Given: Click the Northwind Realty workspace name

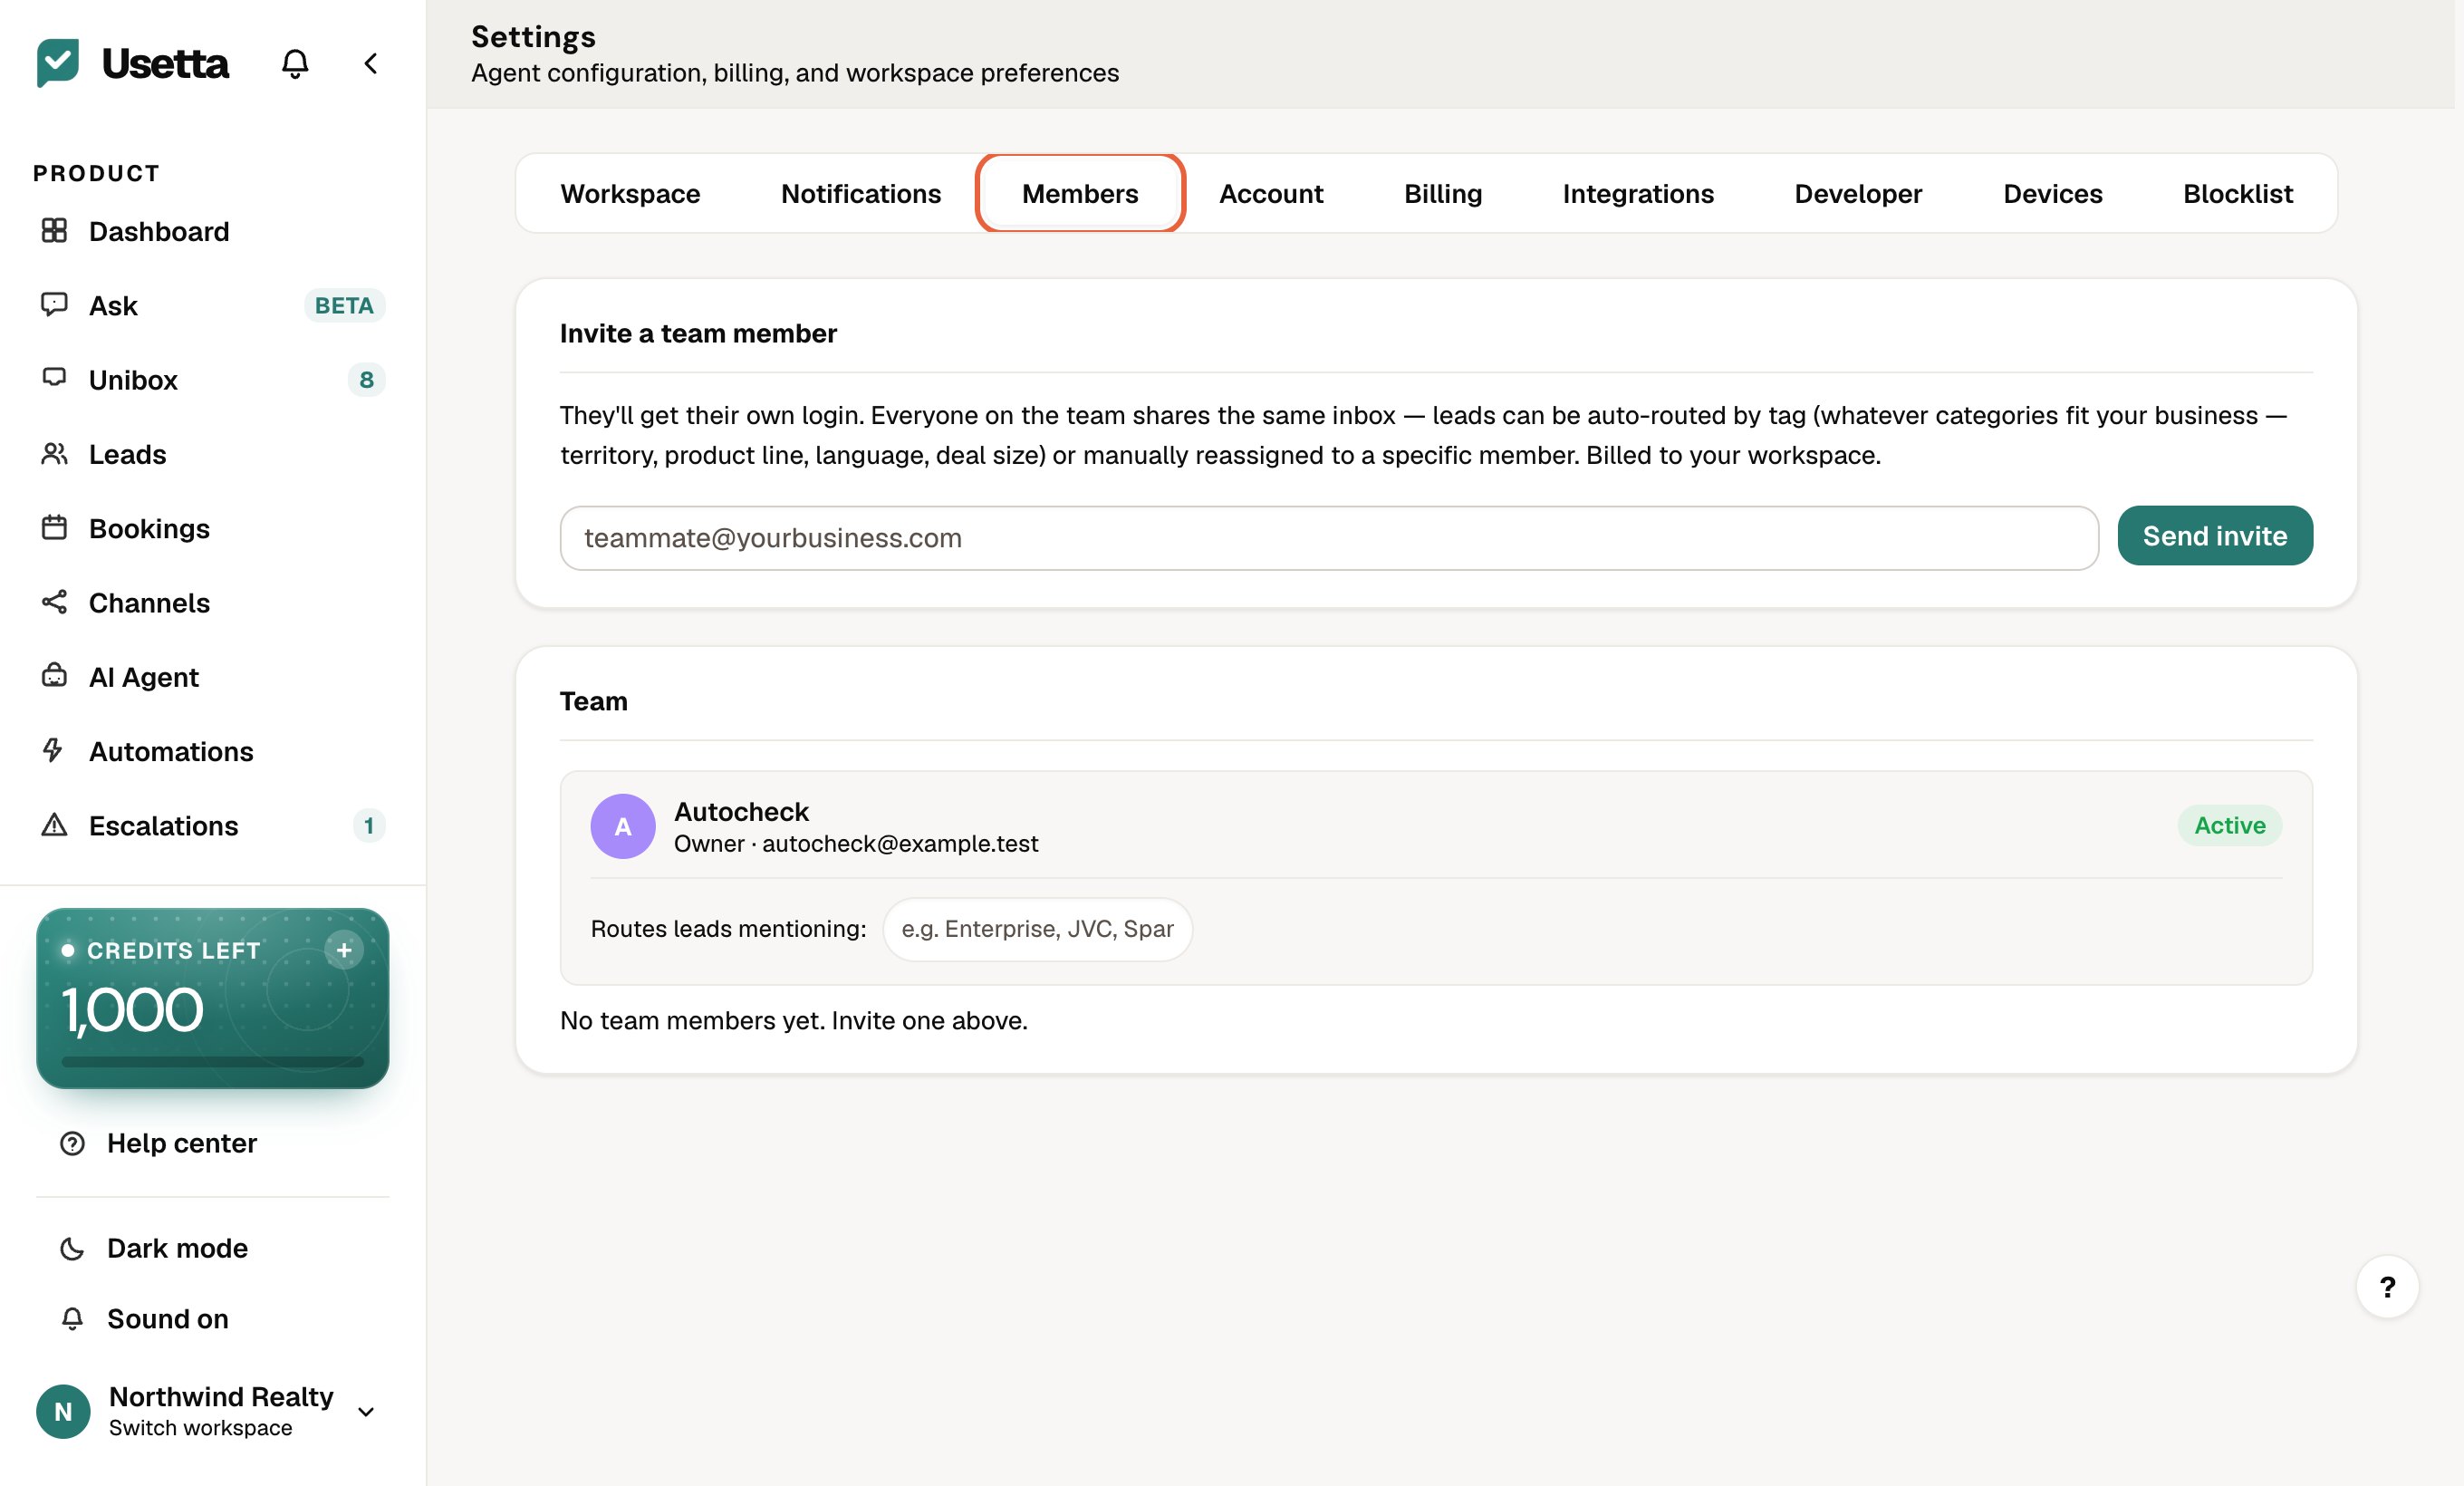Looking at the screenshot, I should [x=221, y=1396].
